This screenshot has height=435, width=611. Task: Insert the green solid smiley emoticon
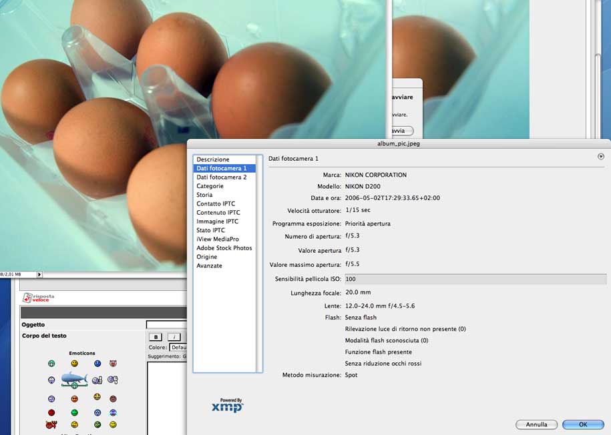[74, 413]
